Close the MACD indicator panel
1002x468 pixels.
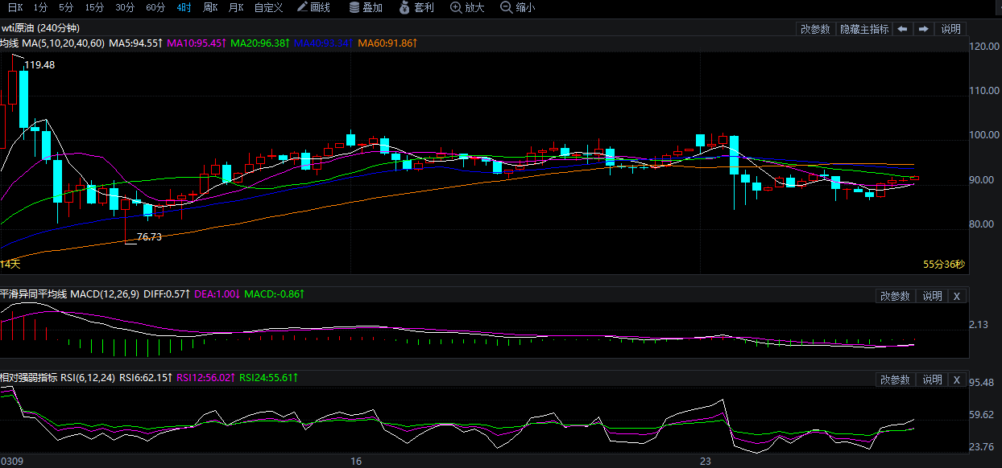[956, 296]
